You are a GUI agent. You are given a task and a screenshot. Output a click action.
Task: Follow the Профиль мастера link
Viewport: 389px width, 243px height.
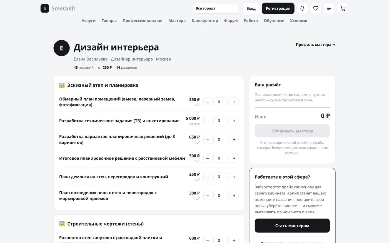316,44
